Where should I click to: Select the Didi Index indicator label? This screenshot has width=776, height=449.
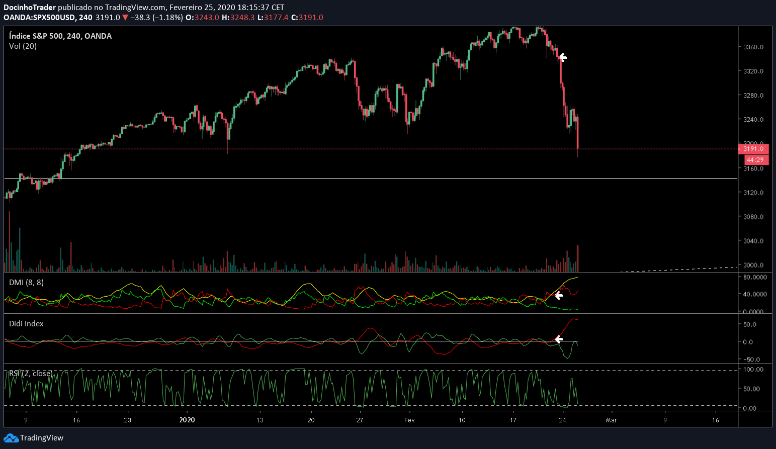pos(26,324)
